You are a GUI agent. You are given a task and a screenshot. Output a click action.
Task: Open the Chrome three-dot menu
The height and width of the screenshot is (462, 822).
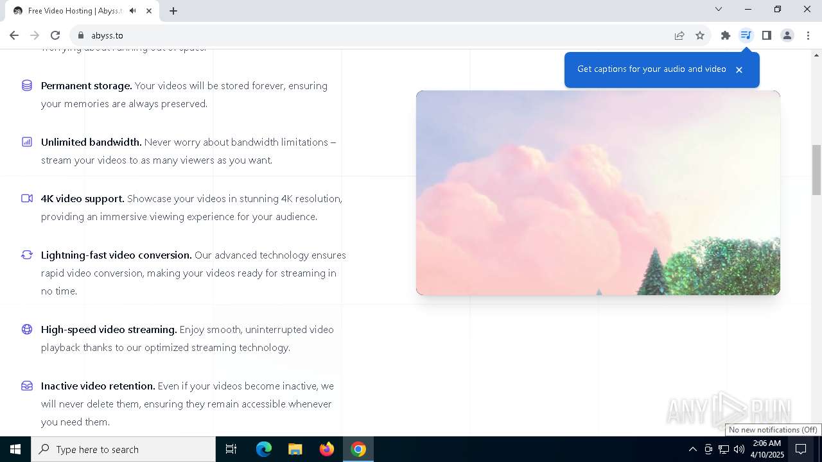[x=808, y=35]
